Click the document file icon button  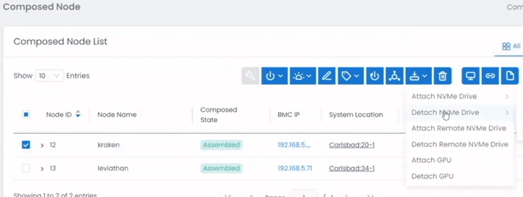pyautogui.click(x=510, y=76)
